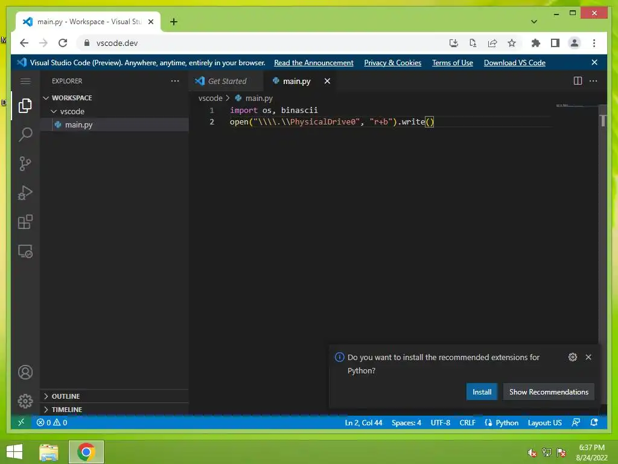This screenshot has height=464, width=618.
Task: Dismiss the Python extensions notification
Action: 588,357
